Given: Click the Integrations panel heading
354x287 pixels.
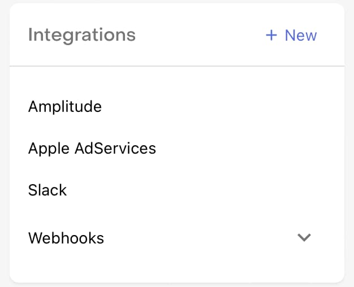Looking at the screenshot, I should coord(82,35).
